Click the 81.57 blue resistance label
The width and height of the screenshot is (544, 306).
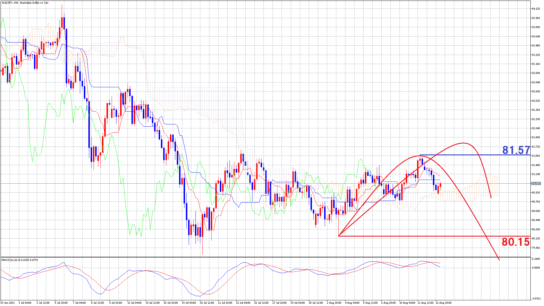(516, 150)
